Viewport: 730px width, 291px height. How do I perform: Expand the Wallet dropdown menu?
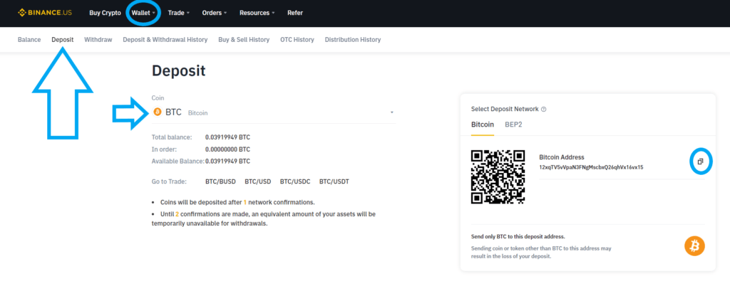[143, 13]
